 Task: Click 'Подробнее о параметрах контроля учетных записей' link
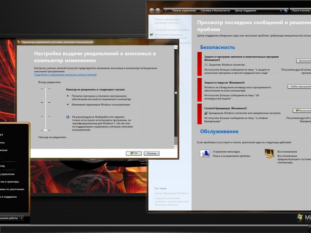[65, 75]
